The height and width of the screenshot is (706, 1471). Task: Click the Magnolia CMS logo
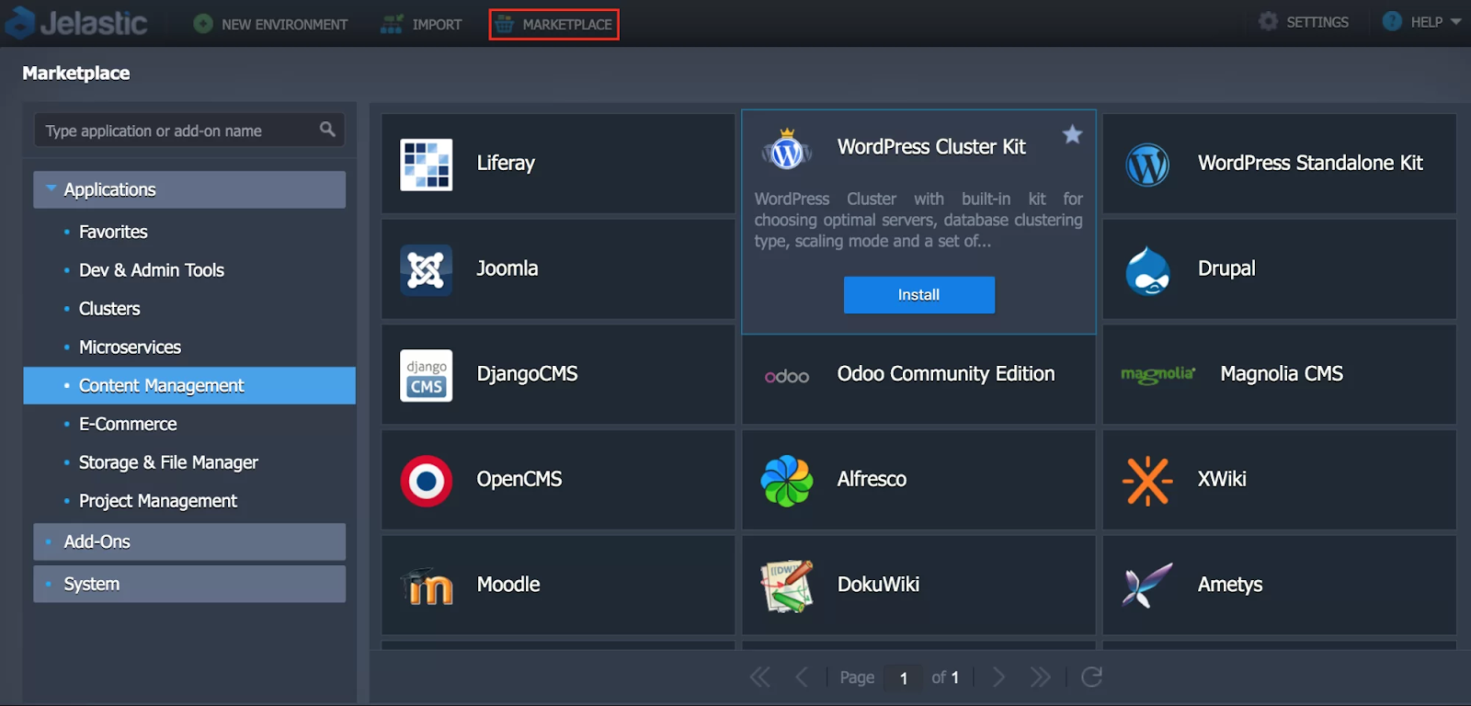tap(1158, 374)
